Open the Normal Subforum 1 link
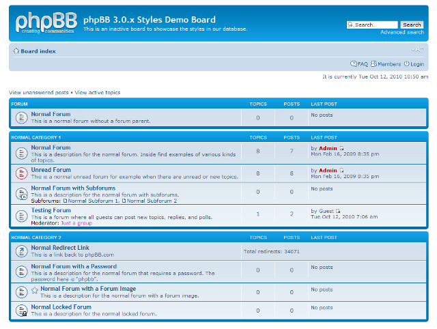The image size is (437, 329). 94,201
